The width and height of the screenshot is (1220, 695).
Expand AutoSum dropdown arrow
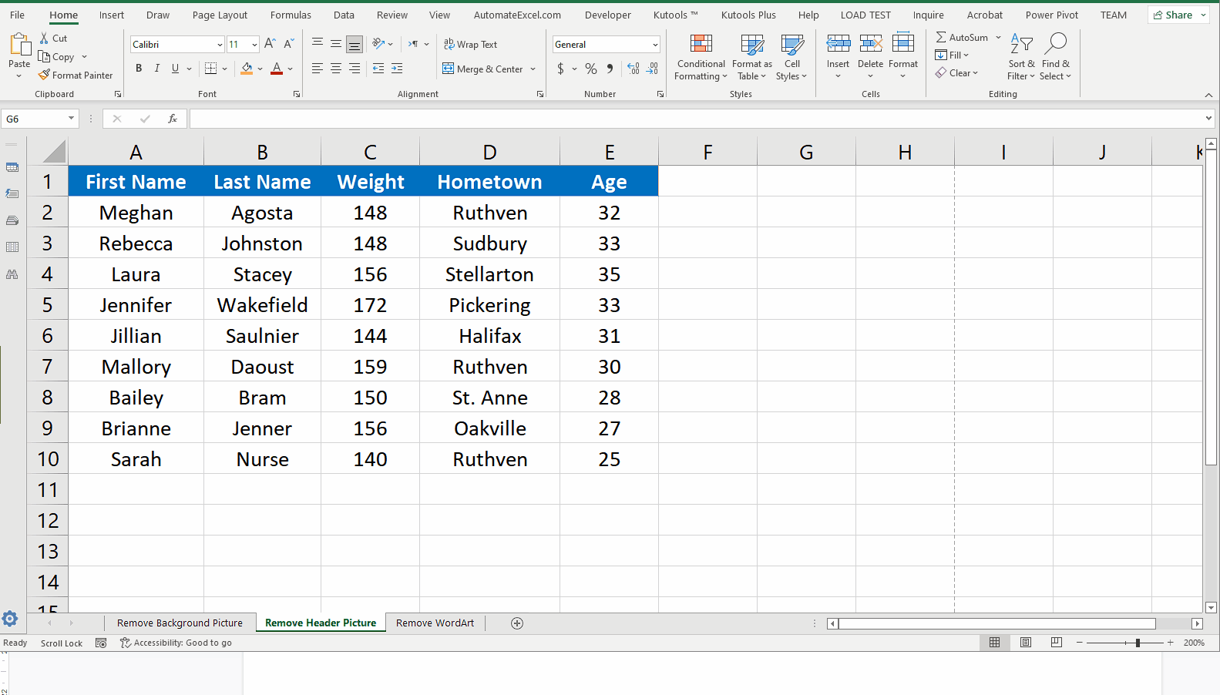pyautogui.click(x=998, y=37)
